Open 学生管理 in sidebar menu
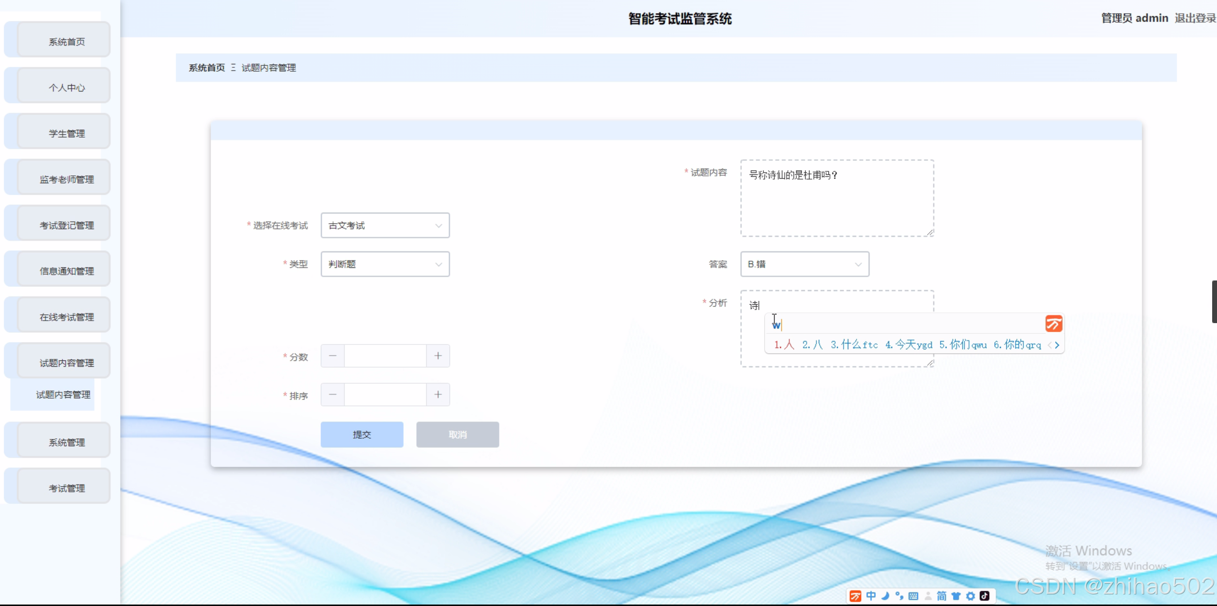Image resolution: width=1217 pixels, height=606 pixels. [x=66, y=133]
